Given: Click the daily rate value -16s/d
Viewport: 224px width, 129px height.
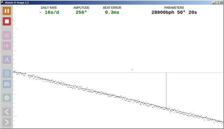Looking at the screenshot, I should 49,12.
